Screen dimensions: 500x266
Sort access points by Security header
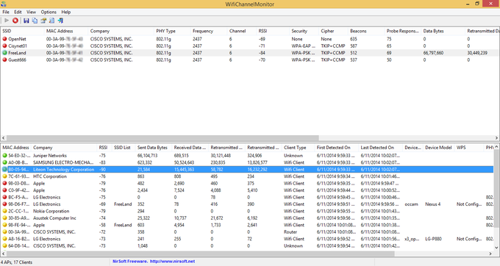[x=304, y=31]
